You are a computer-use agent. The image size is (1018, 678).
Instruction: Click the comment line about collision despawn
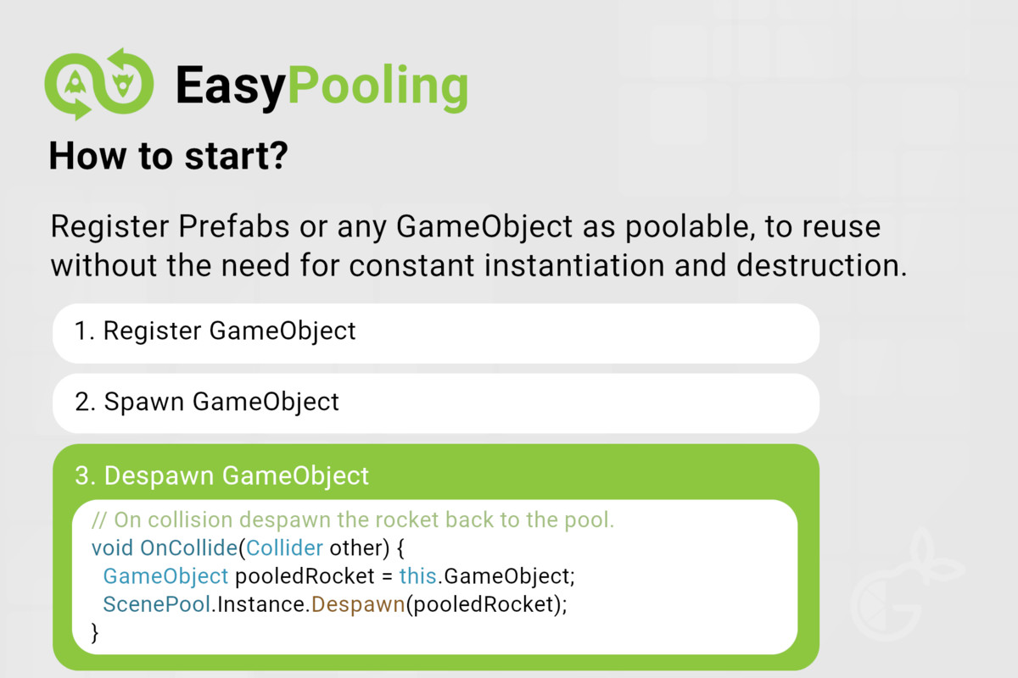click(x=352, y=520)
